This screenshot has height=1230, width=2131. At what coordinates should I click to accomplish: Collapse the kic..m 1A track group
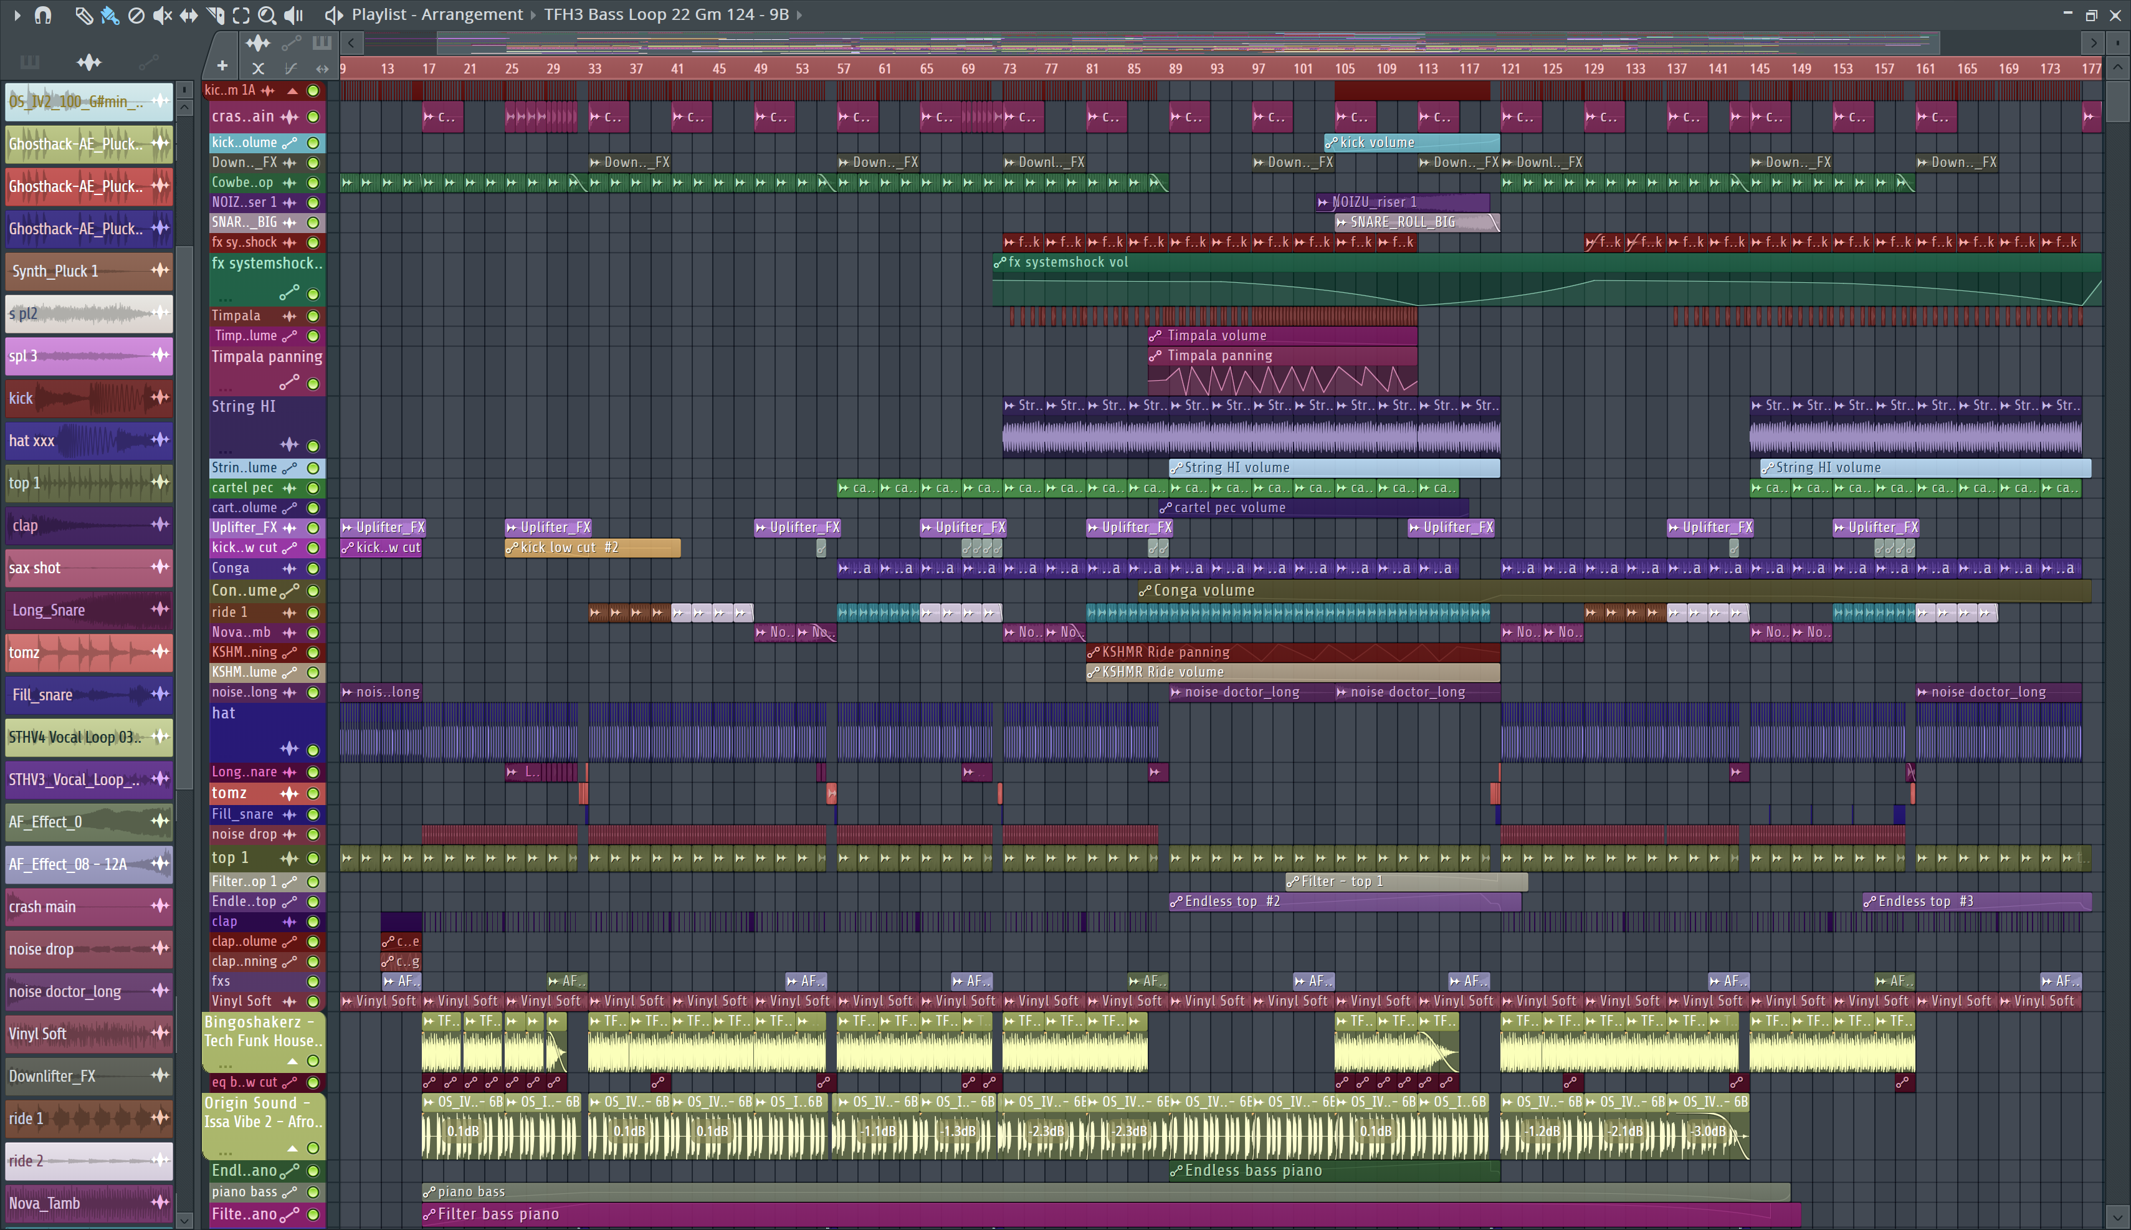292,90
